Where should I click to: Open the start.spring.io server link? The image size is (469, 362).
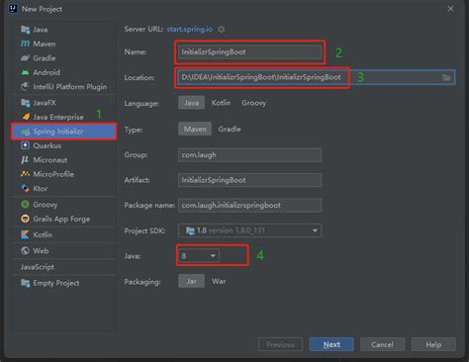point(190,30)
